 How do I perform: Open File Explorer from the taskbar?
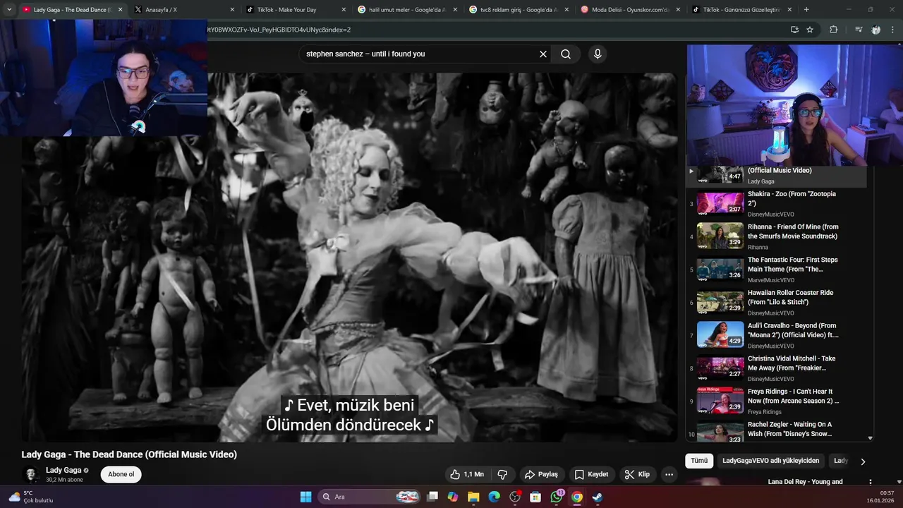(x=473, y=497)
